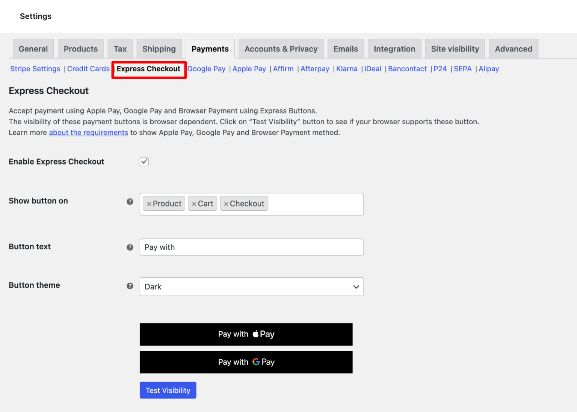
Task: Open the Button theme dropdown
Action: pyautogui.click(x=251, y=287)
